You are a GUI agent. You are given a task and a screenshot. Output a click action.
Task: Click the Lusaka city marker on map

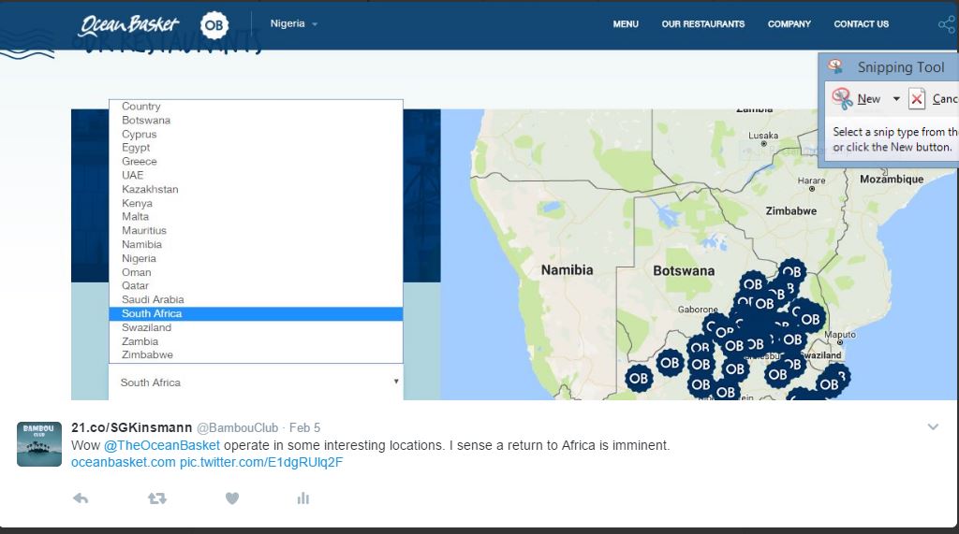pyautogui.click(x=763, y=144)
